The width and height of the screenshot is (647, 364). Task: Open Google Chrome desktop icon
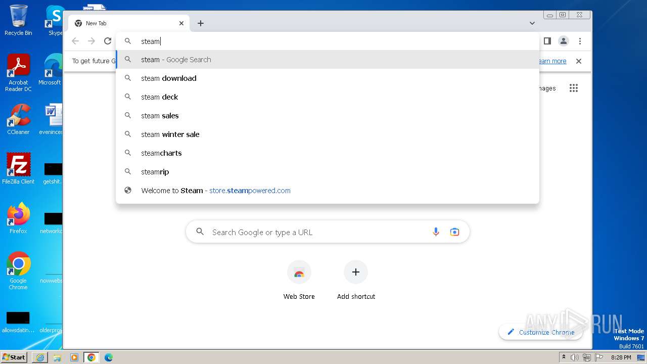pyautogui.click(x=18, y=271)
